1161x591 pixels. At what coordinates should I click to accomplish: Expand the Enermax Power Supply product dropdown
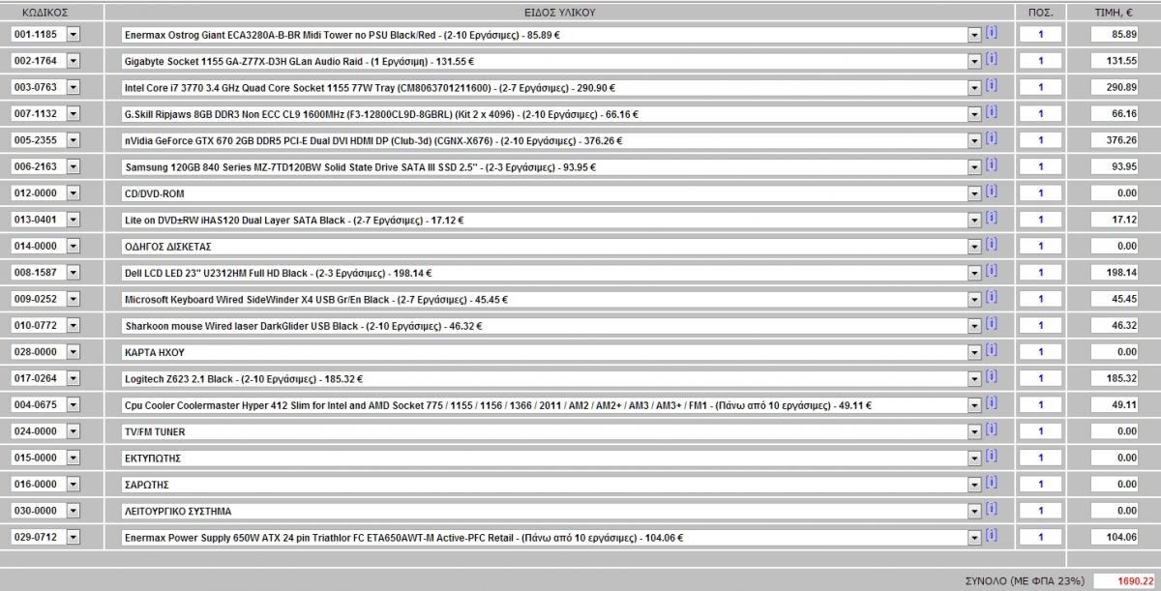pyautogui.click(x=974, y=537)
